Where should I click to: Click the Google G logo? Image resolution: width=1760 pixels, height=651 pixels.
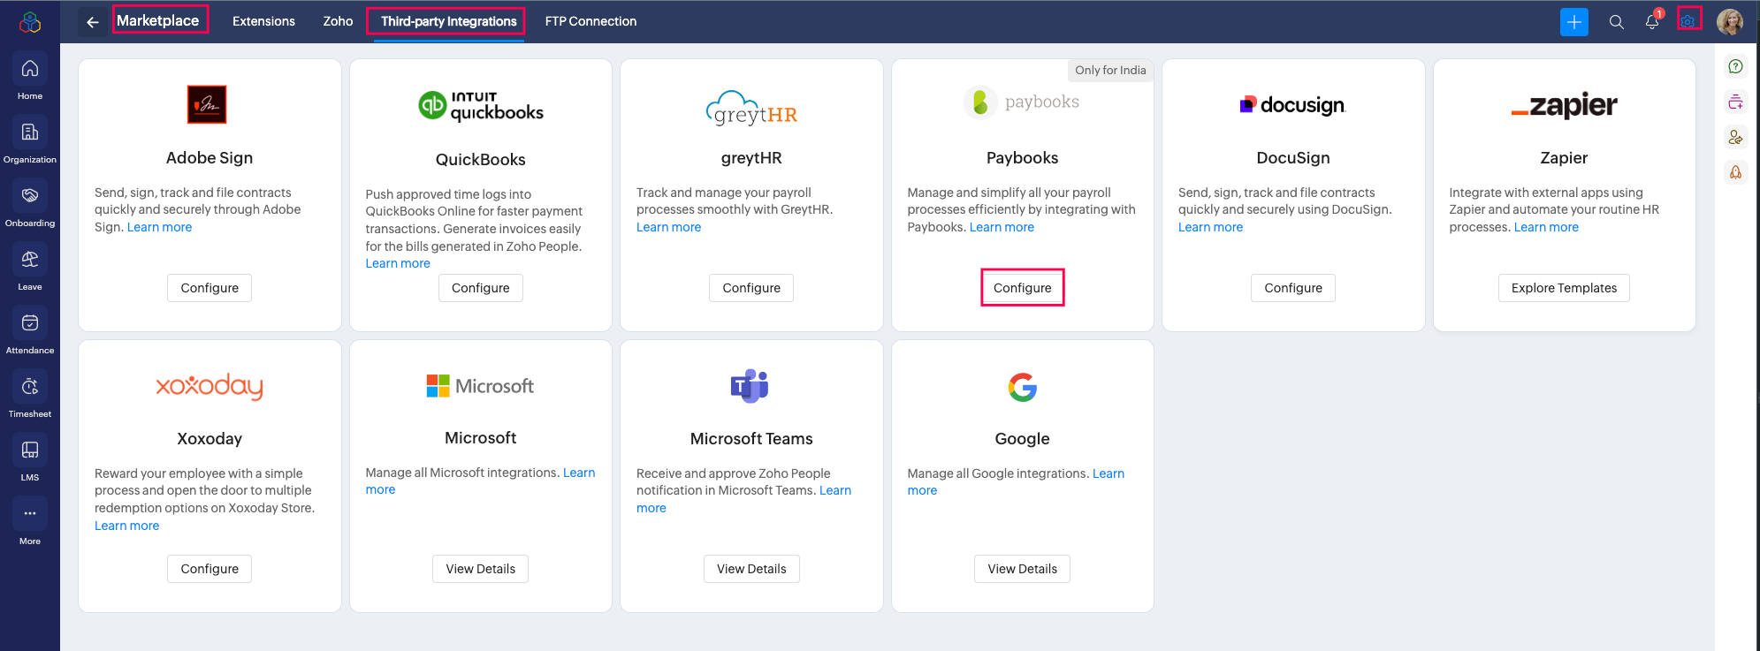point(1023,387)
